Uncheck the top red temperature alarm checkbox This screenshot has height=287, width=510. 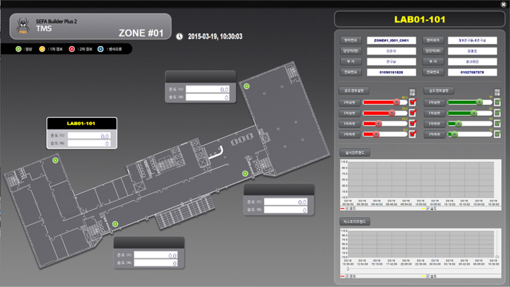(412, 102)
